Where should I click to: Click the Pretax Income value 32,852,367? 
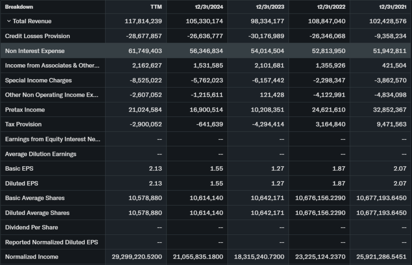click(387, 110)
